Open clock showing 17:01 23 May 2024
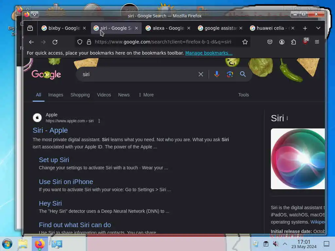This screenshot has width=335, height=251. pyautogui.click(x=304, y=244)
